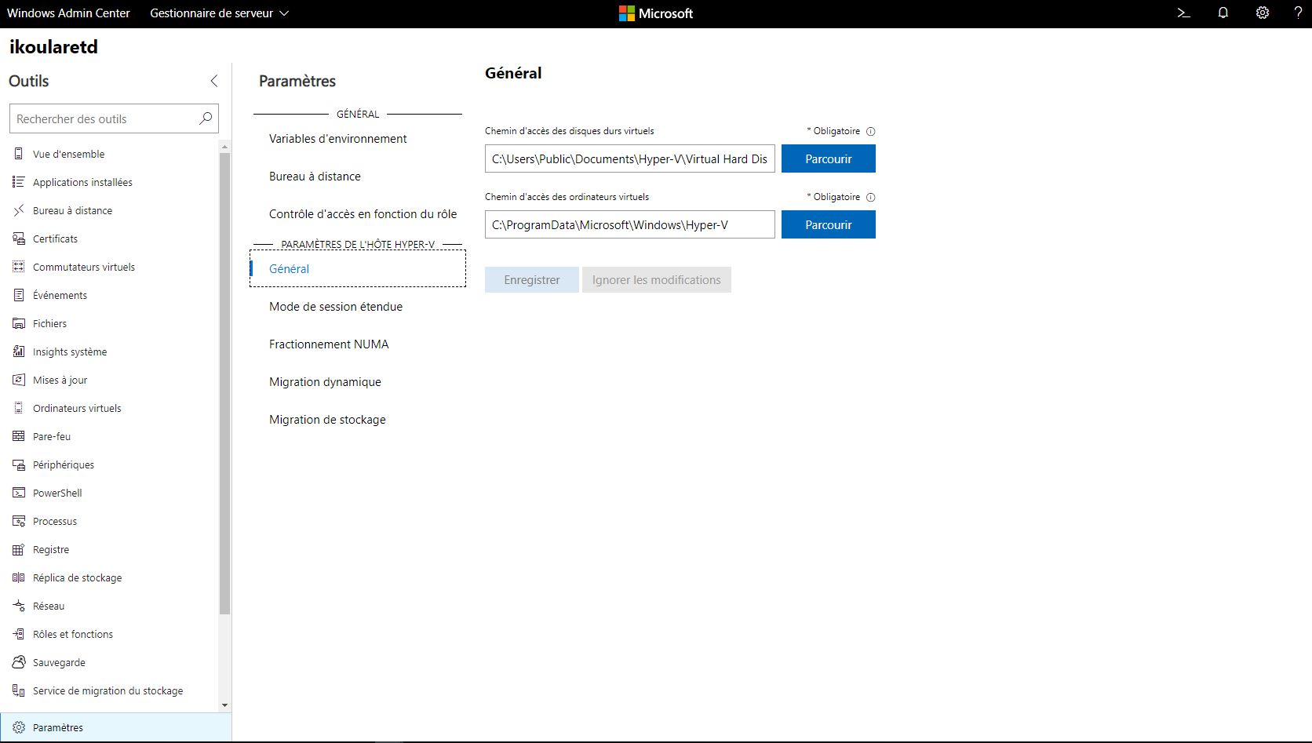The height and width of the screenshot is (743, 1312).
Task: Click info icon beside virtual machines Obligatoire
Action: tap(870, 198)
